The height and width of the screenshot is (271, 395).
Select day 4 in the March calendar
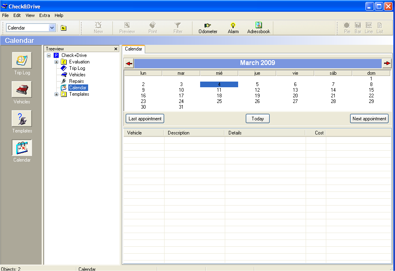click(x=219, y=84)
